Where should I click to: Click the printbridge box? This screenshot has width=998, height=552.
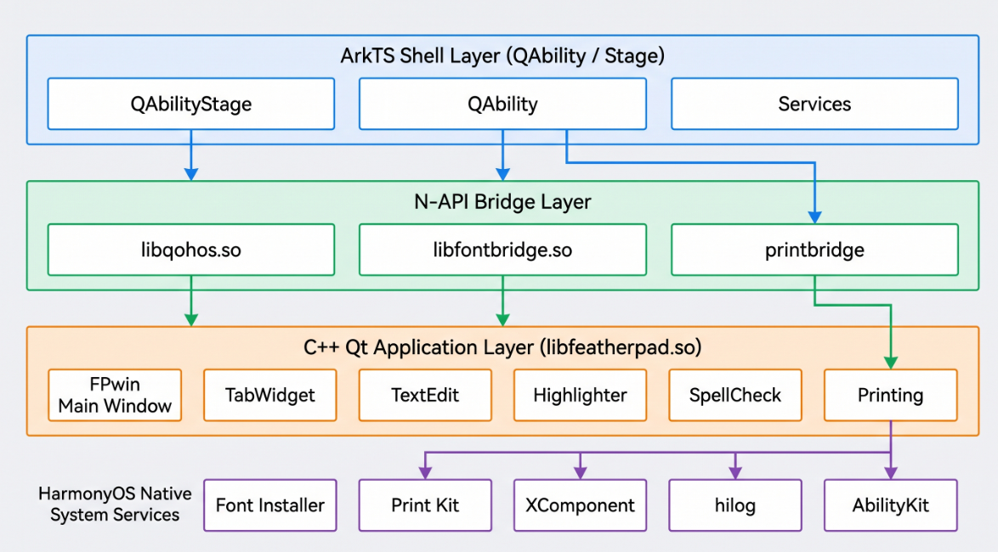(x=814, y=250)
